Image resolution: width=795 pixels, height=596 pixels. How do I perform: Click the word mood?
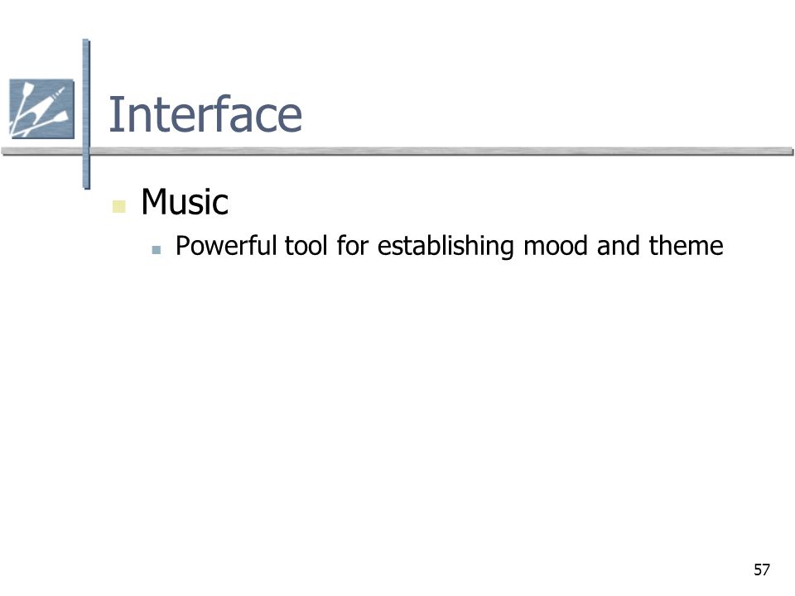(x=556, y=246)
